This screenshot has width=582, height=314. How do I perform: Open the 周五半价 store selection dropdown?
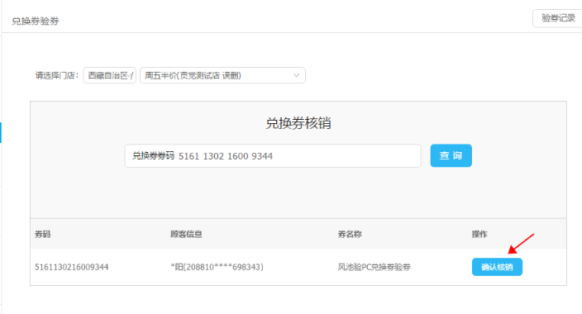point(222,75)
